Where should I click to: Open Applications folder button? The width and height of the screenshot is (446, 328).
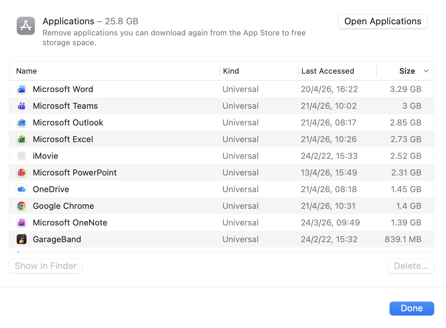(x=383, y=22)
